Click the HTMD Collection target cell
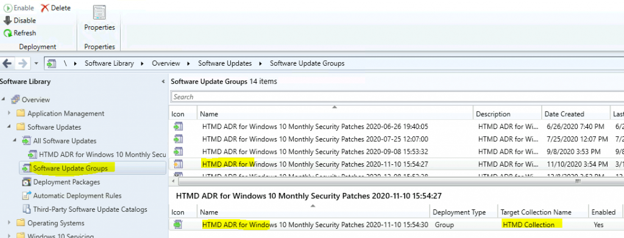The width and height of the screenshot is (624, 238). [x=528, y=225]
